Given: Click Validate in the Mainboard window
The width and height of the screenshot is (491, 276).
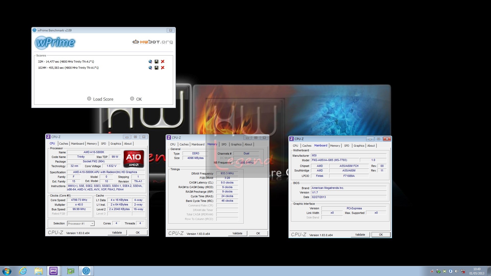Looking at the screenshot, I should [360, 235].
